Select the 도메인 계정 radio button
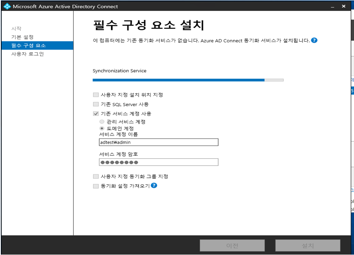Screen dimensions: 354x255 click(x=102, y=128)
